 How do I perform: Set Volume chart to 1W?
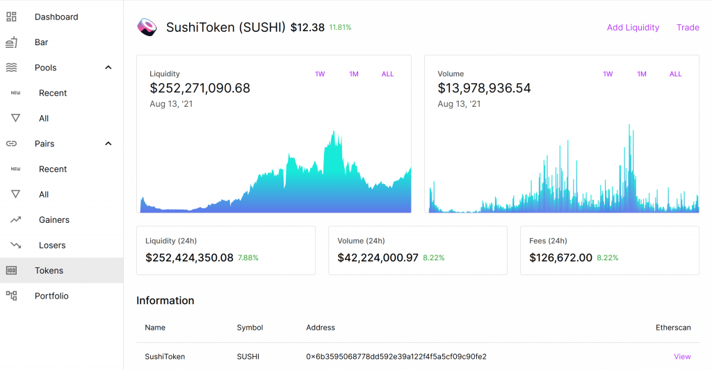608,74
